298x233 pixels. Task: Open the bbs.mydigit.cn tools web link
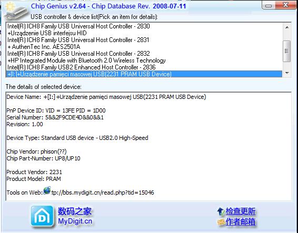tap(103, 193)
